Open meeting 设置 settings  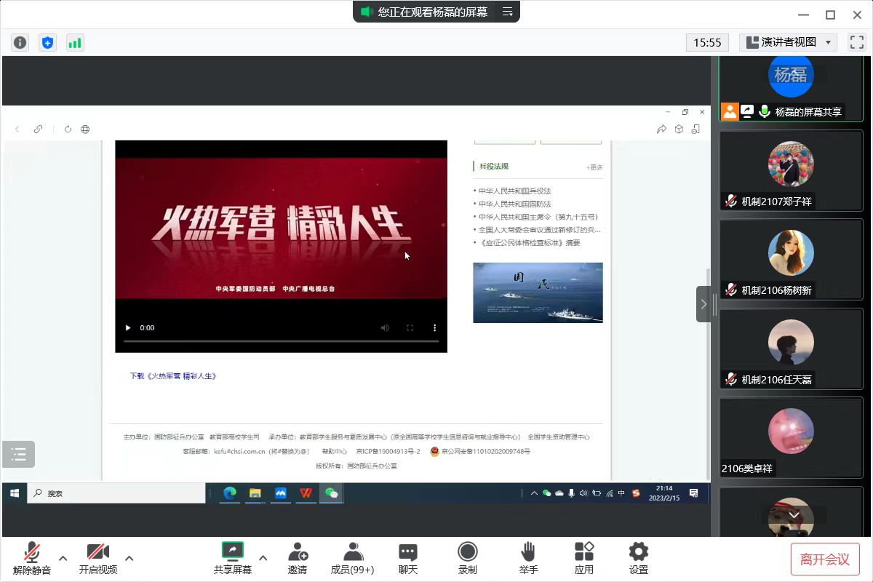(x=639, y=559)
